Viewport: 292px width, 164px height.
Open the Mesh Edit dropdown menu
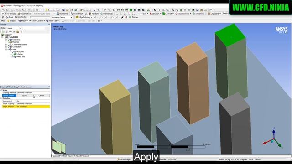click(52, 21)
